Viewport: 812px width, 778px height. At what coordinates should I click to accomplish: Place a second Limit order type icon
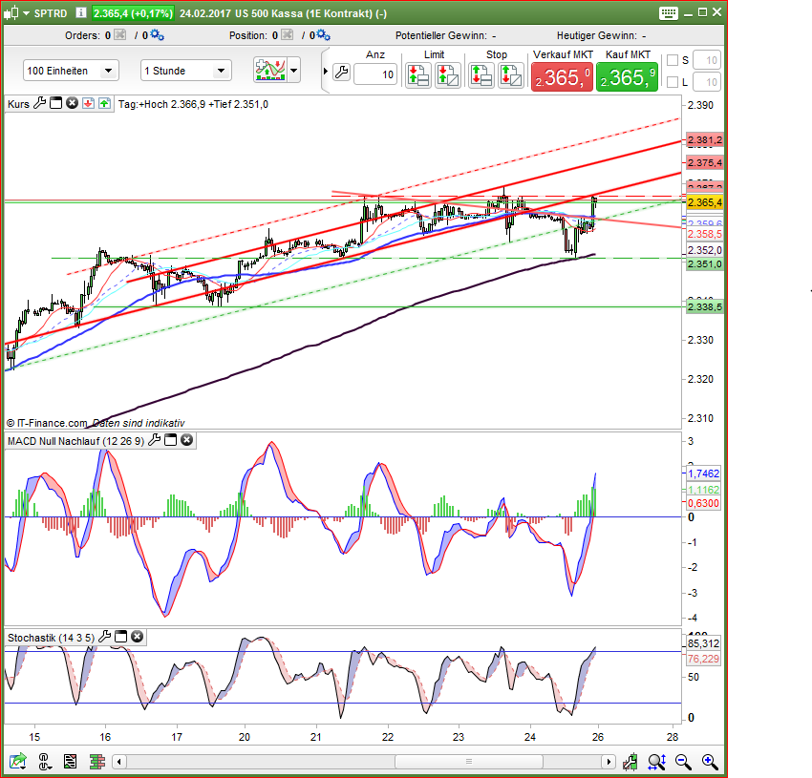pyautogui.click(x=448, y=75)
